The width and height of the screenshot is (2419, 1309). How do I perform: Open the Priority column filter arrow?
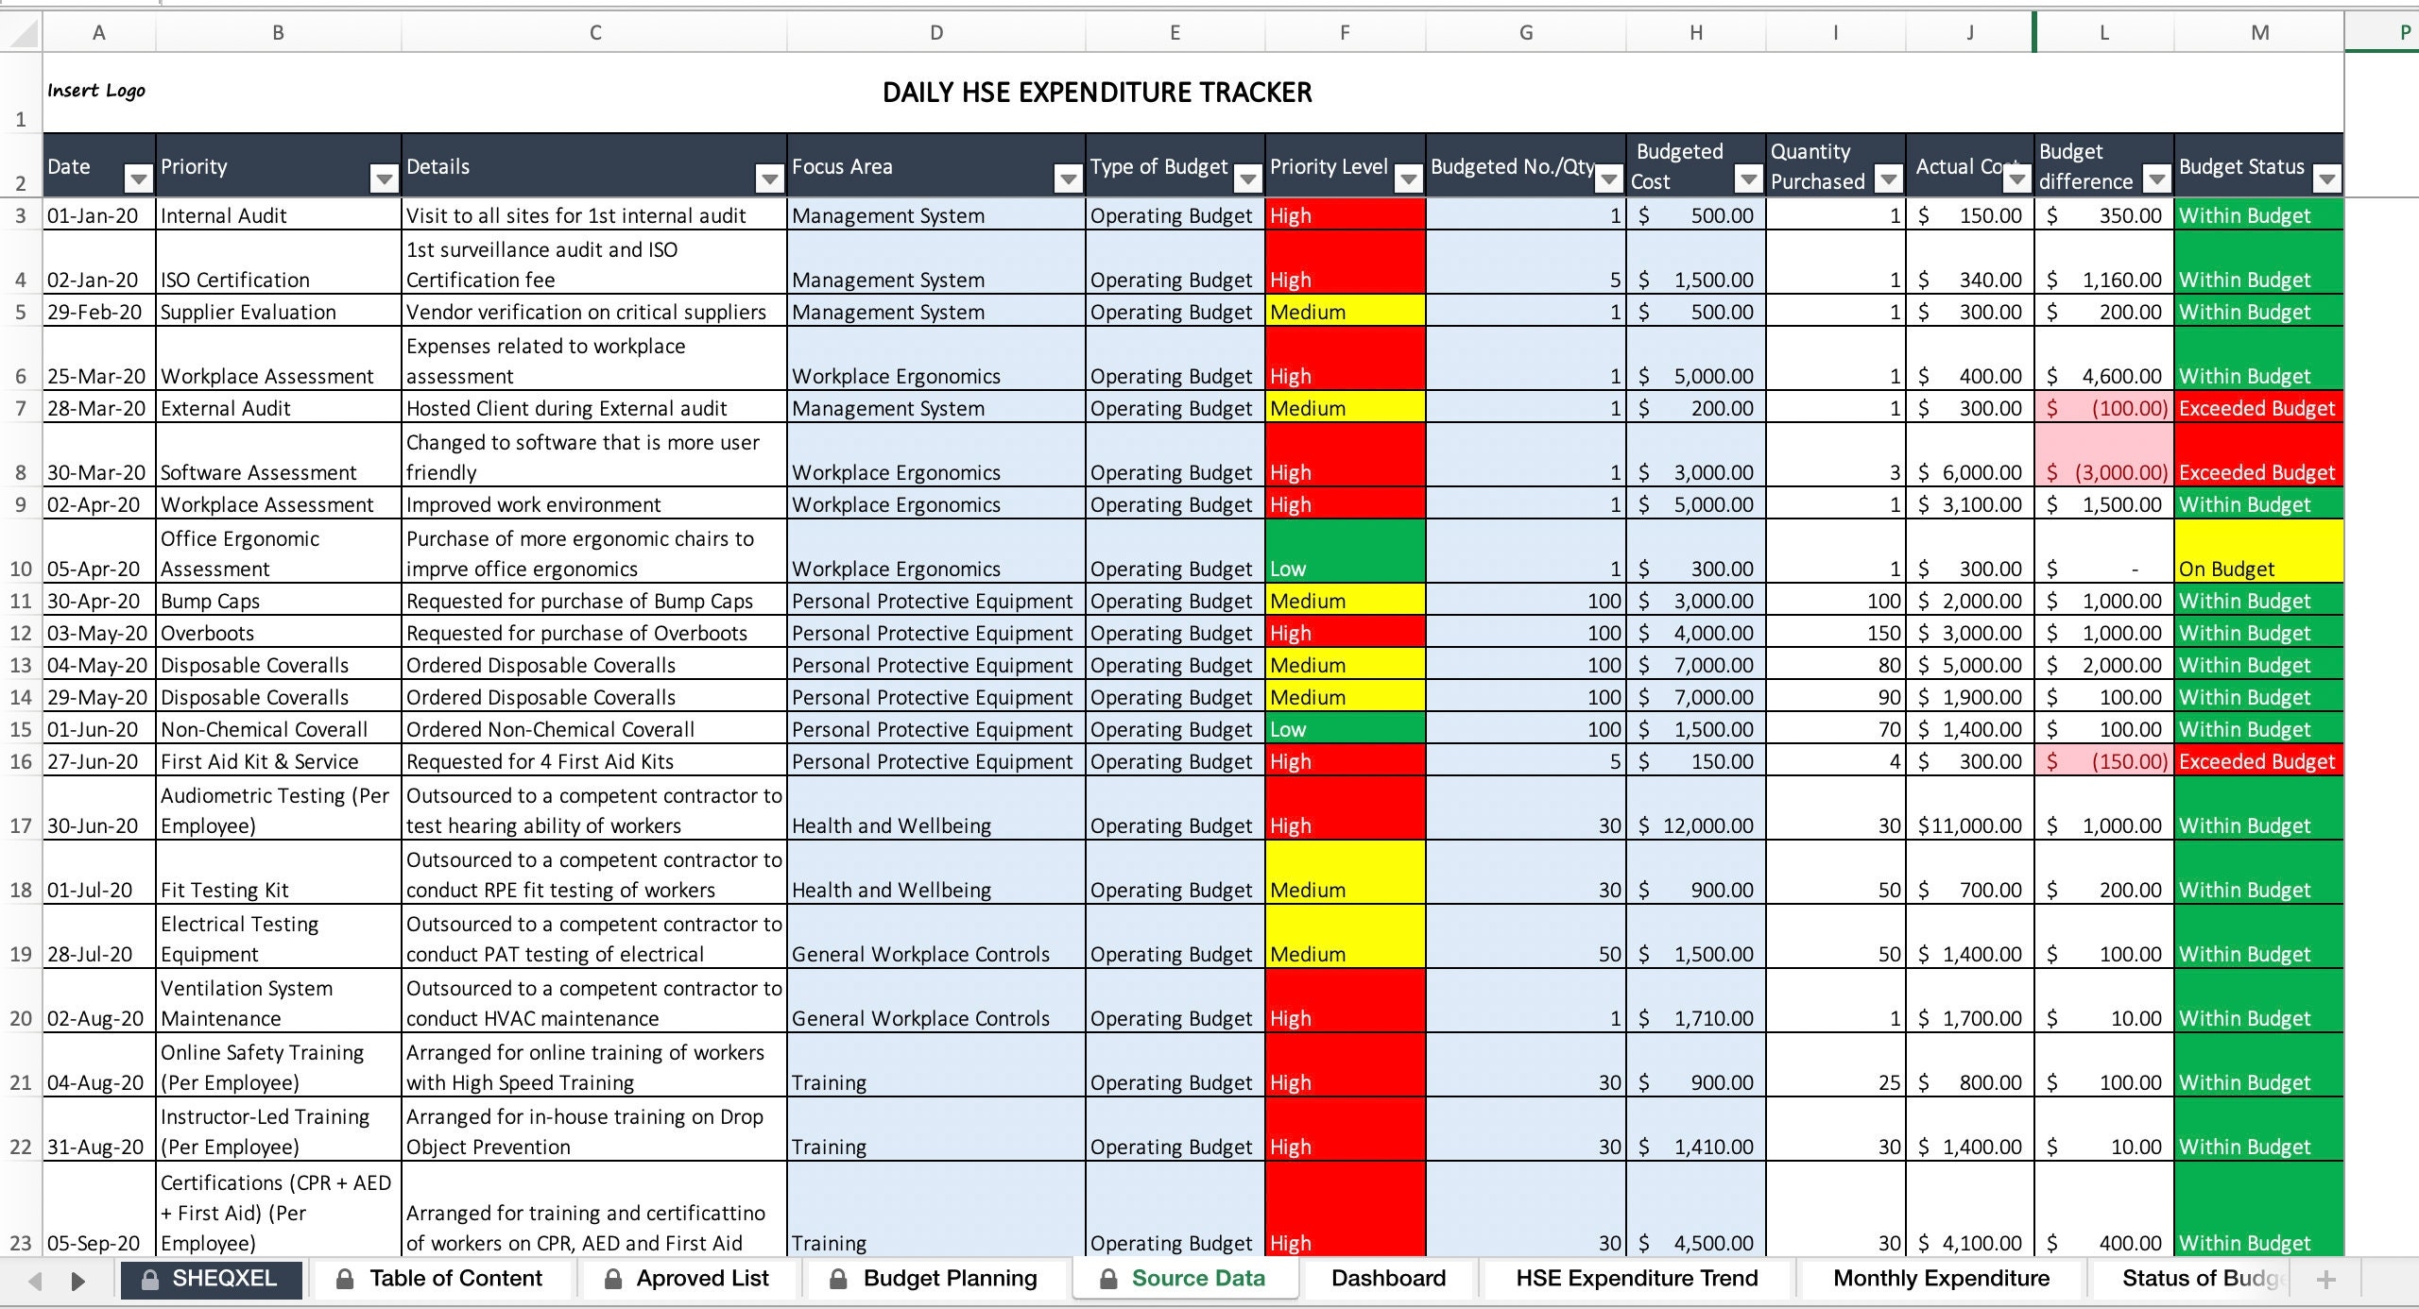point(384,178)
